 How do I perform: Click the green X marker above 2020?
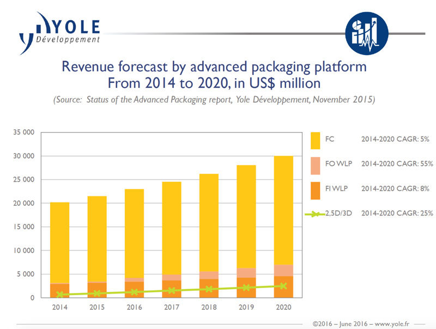click(x=283, y=285)
